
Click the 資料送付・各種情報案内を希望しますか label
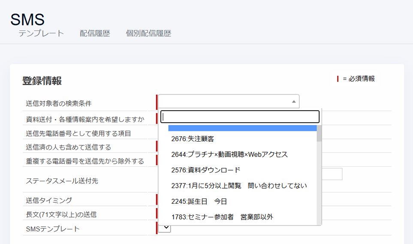[x=85, y=119]
